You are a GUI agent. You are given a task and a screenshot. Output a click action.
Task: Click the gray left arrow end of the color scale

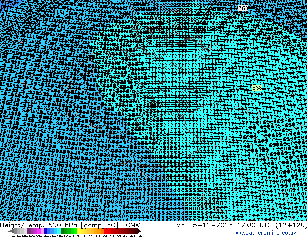pos(11,231)
